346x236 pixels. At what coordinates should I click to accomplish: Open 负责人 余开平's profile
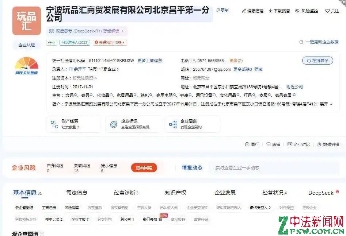pyautogui.click(x=80, y=69)
